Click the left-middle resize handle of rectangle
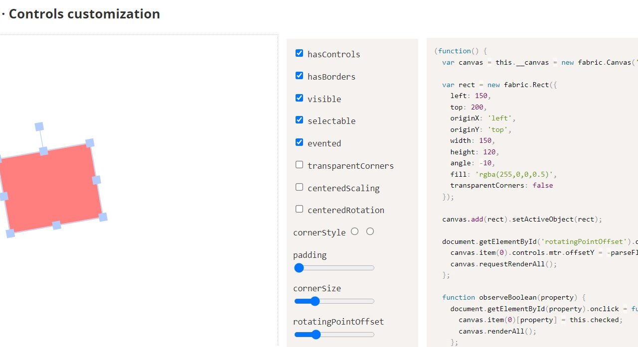Screen dimensions: 638x347 [x=4, y=196]
